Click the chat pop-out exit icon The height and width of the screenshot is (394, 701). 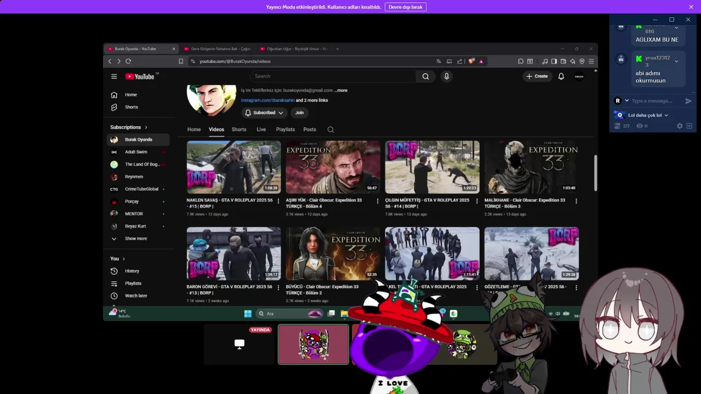coord(689,126)
